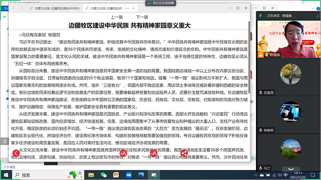Open PowerPoint from the taskbar
The height and width of the screenshot is (180, 321).
click(116, 175)
